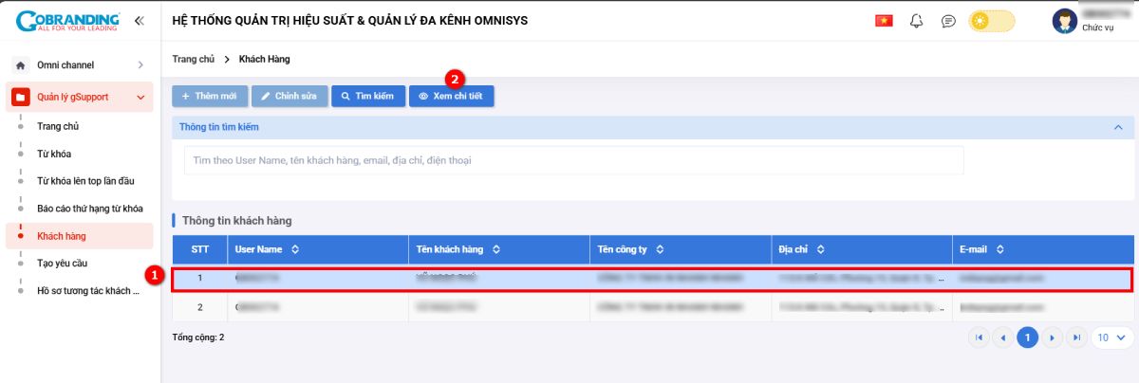
Task: Open the chat messages icon
Action: (948, 21)
